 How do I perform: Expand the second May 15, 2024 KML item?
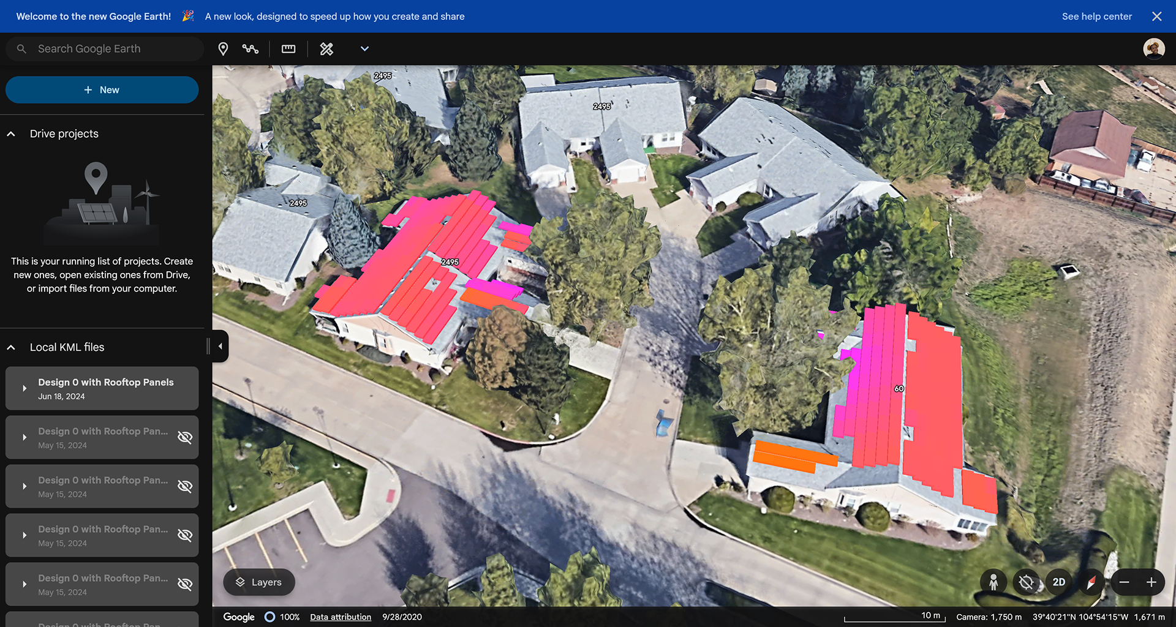[x=24, y=486]
